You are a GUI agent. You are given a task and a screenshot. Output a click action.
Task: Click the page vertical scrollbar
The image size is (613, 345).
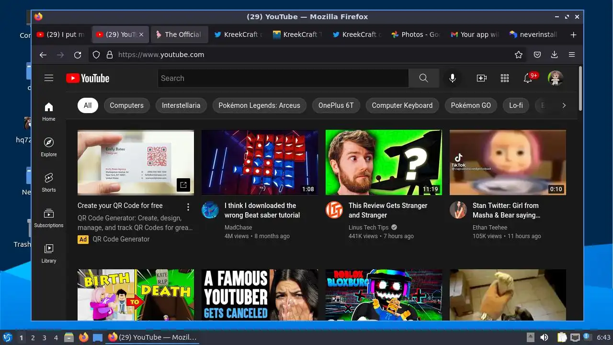coord(580,89)
